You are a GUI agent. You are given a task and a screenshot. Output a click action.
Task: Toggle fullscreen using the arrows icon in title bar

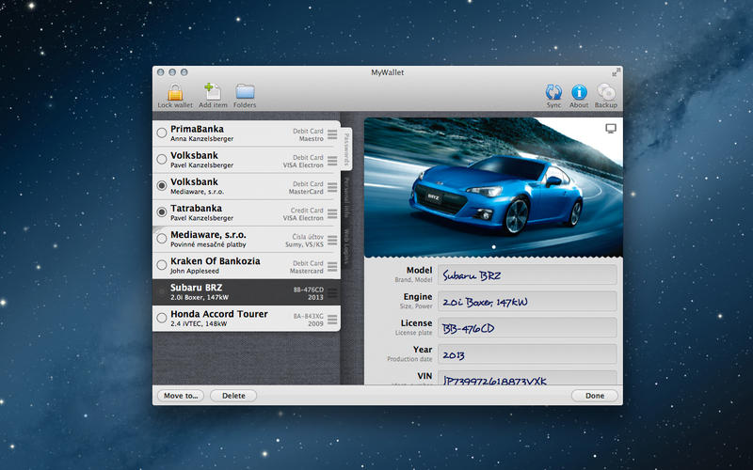616,72
